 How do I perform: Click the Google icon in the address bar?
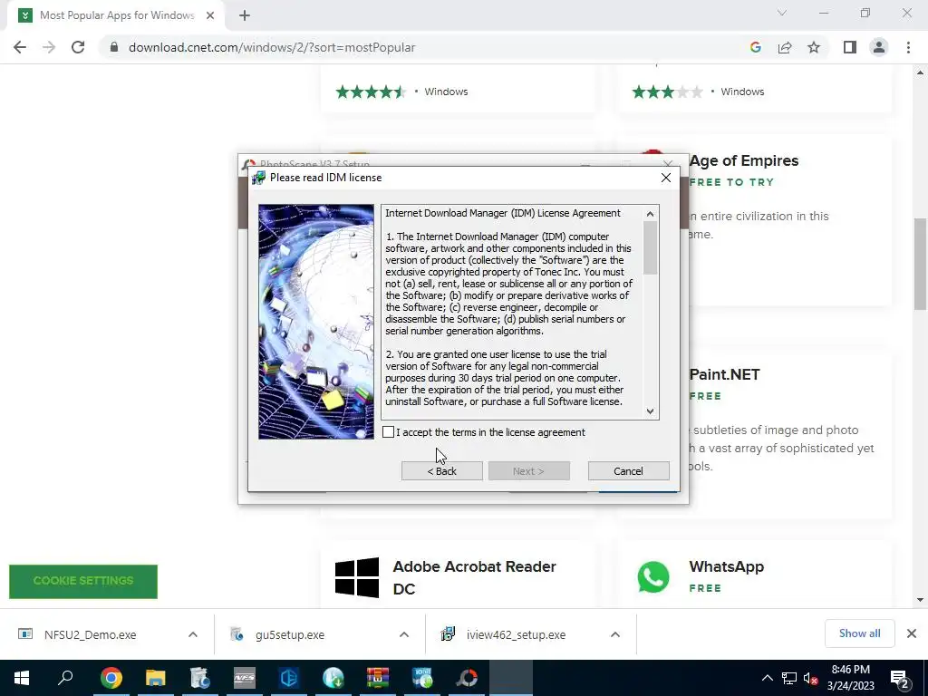click(755, 47)
